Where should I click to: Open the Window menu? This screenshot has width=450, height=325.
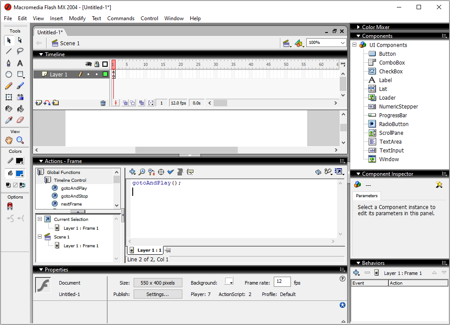pyautogui.click(x=174, y=18)
